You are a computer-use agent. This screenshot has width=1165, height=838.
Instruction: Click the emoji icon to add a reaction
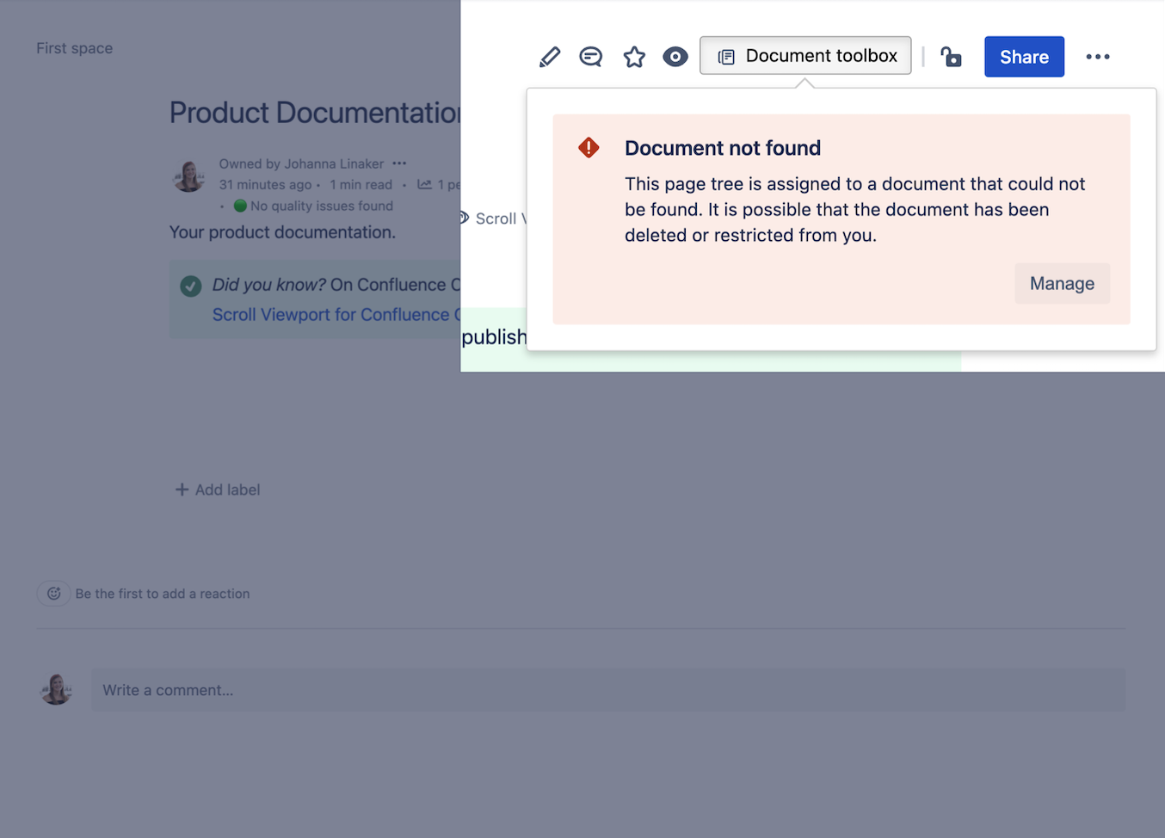click(x=53, y=593)
